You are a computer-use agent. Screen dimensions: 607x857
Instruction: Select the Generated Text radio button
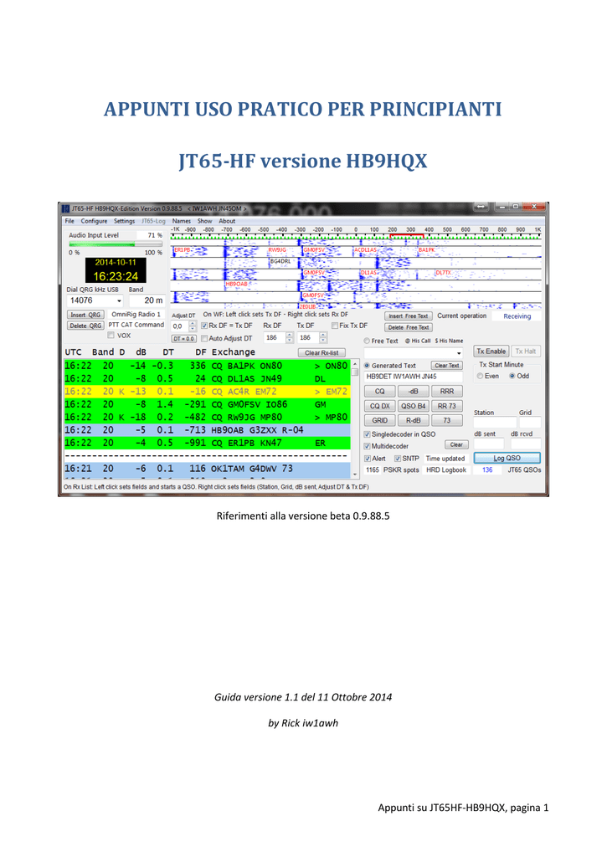(367, 366)
